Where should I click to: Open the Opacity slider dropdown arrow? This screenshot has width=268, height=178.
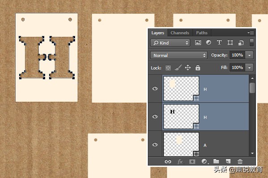(249, 55)
